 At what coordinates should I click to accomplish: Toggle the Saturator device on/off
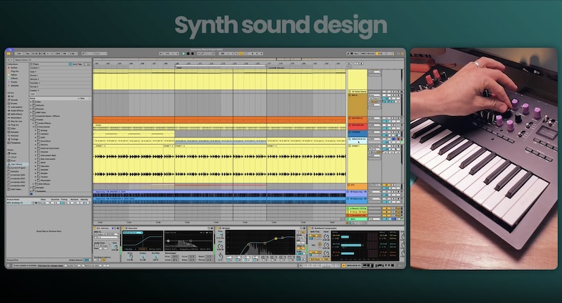122,228
